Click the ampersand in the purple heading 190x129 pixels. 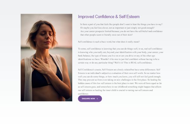click(x=117, y=16)
